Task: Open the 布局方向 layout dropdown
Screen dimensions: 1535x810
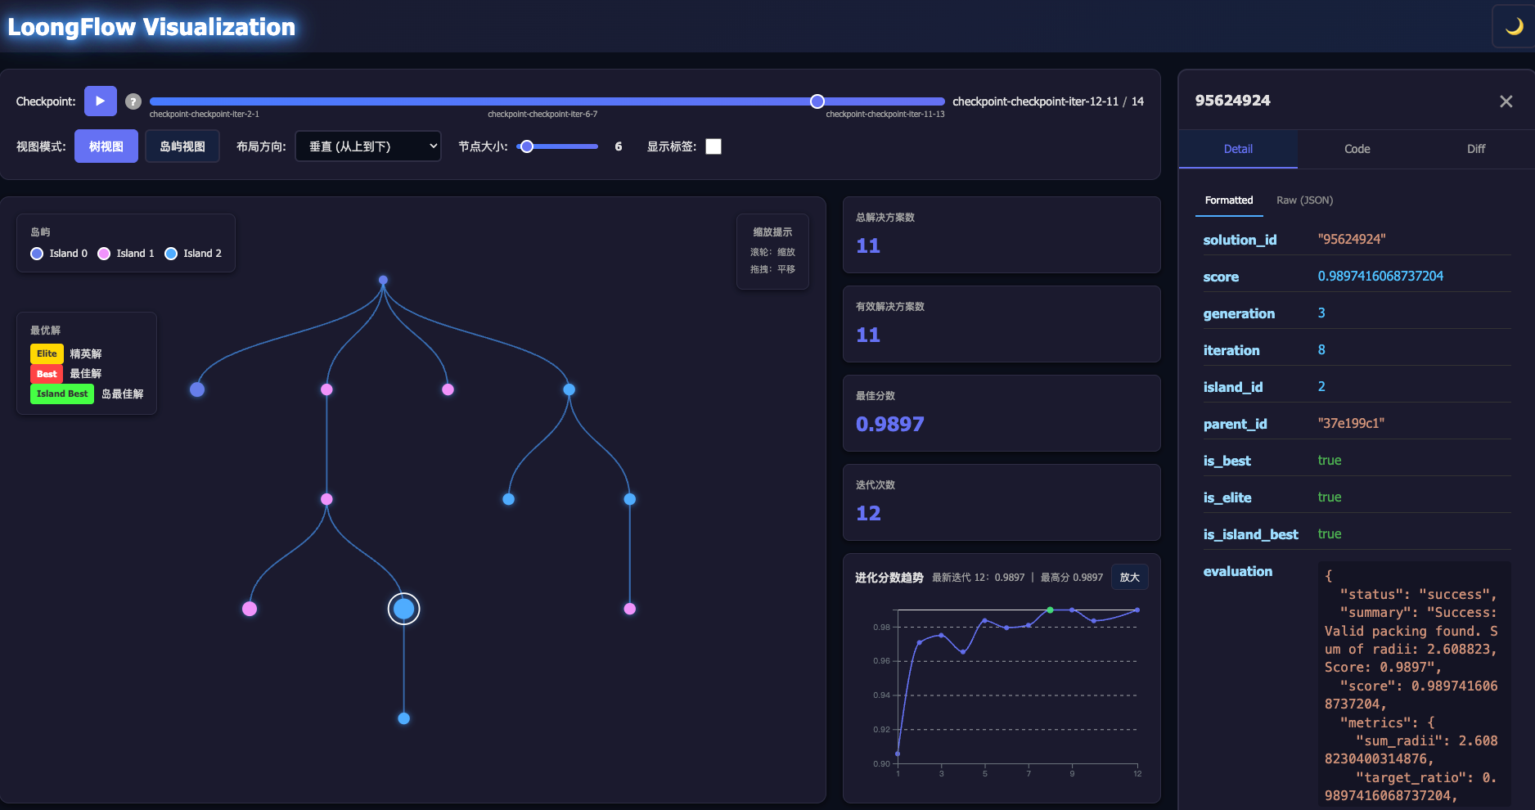Action: coord(367,146)
